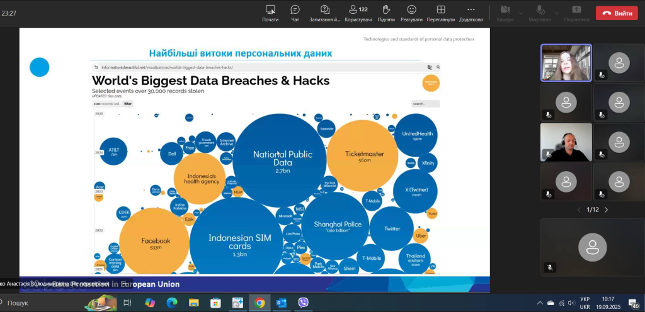Click the Thailand visitors bubble

415,259
